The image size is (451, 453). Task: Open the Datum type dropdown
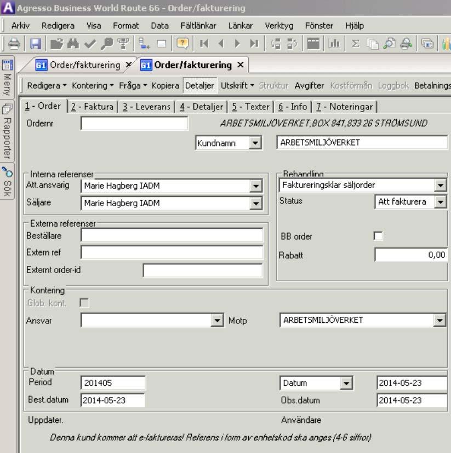click(x=346, y=384)
